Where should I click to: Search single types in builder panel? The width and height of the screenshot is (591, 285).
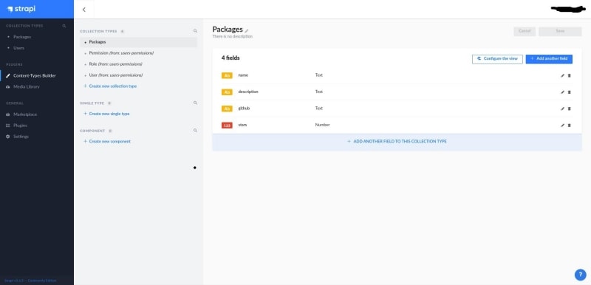[x=195, y=103]
